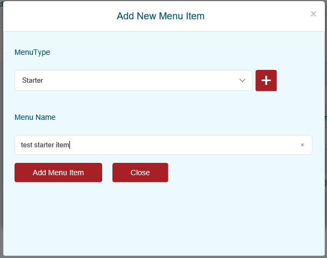Click the MenuType dropdown chevron arrow

coord(242,81)
